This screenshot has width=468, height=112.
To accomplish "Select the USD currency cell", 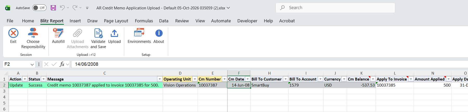I will [x=335, y=85].
